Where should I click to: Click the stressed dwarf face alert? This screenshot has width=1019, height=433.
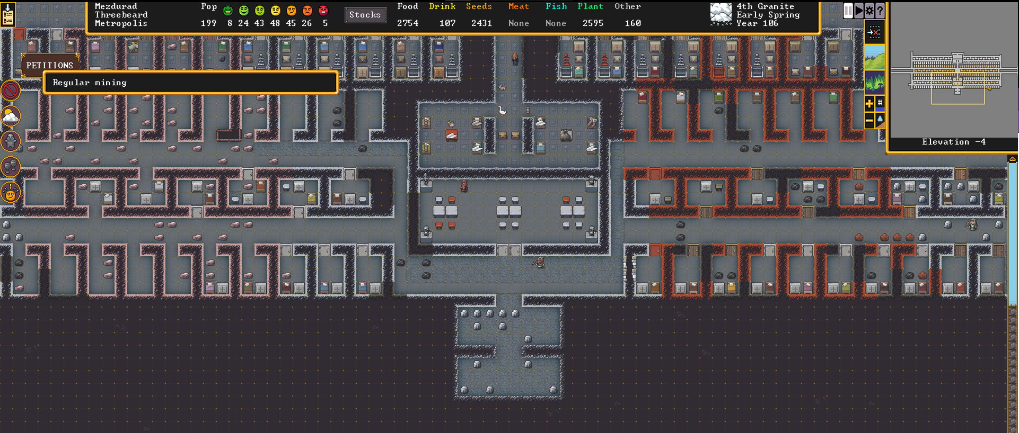point(11,193)
